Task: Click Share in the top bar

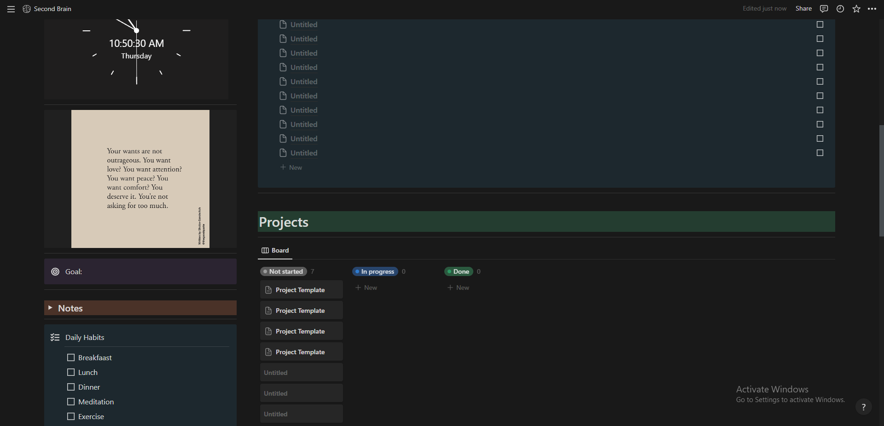Action: 803,9
